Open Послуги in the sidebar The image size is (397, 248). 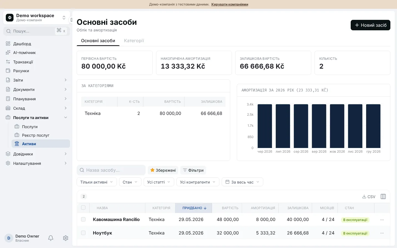41,127
